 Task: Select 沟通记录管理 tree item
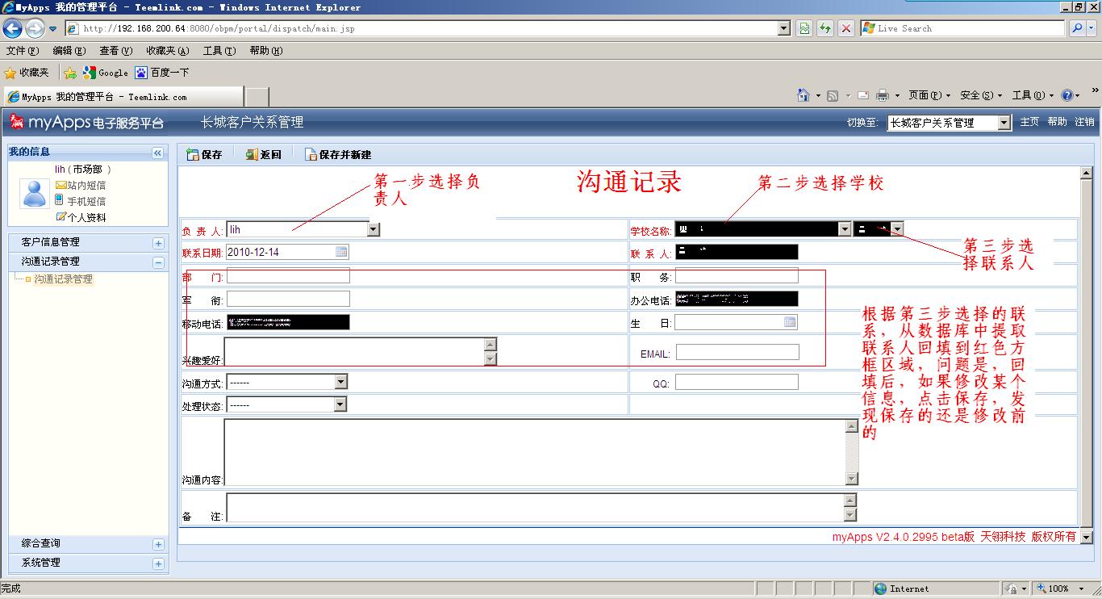click(x=63, y=279)
